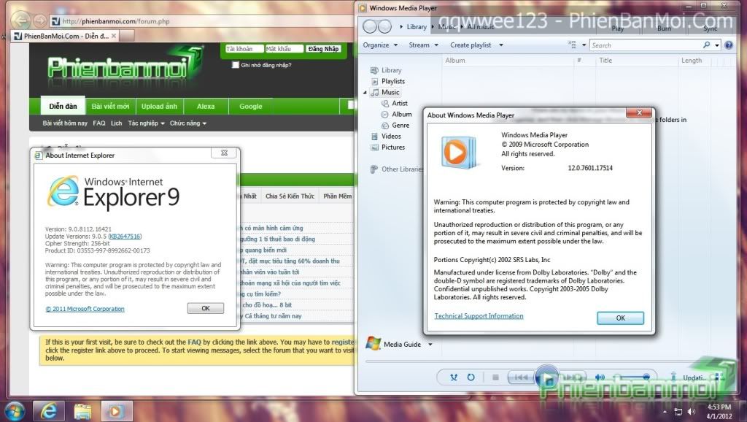Toggle shuffle in Media Player controls

click(454, 377)
